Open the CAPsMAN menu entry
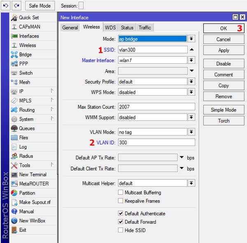Viewport: 247px width, 243px height. (33, 27)
